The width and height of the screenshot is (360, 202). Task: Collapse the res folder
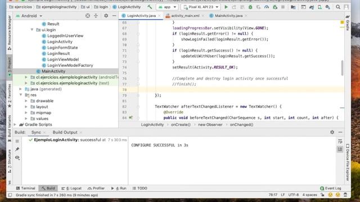click(21, 95)
